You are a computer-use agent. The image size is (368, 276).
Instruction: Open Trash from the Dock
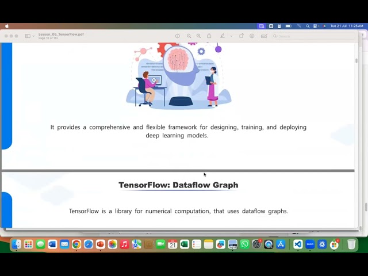(x=351, y=244)
